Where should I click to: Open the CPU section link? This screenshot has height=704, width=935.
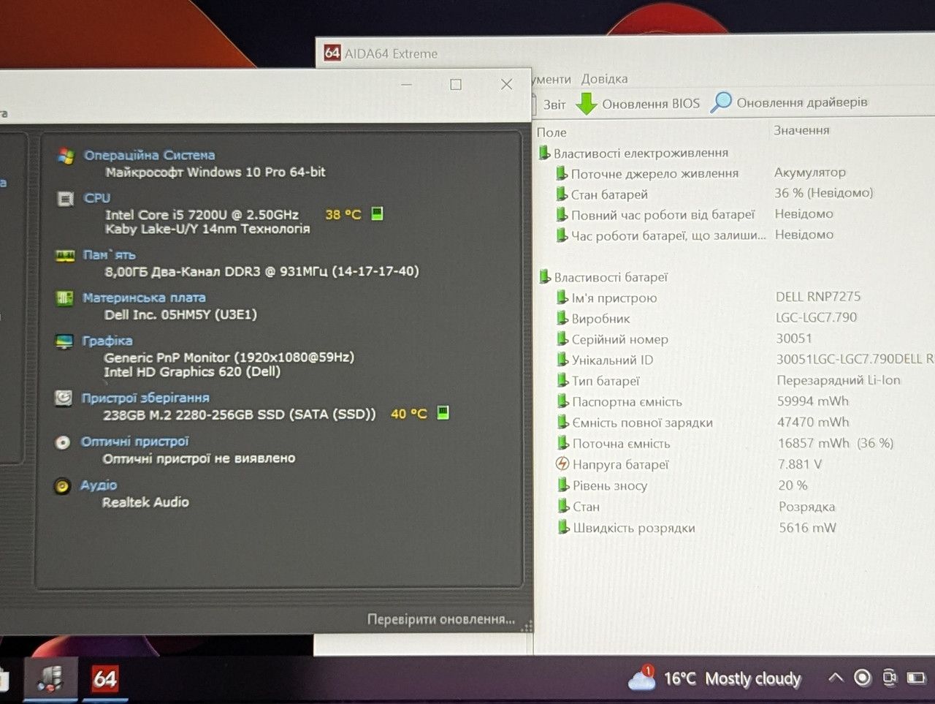click(x=97, y=198)
